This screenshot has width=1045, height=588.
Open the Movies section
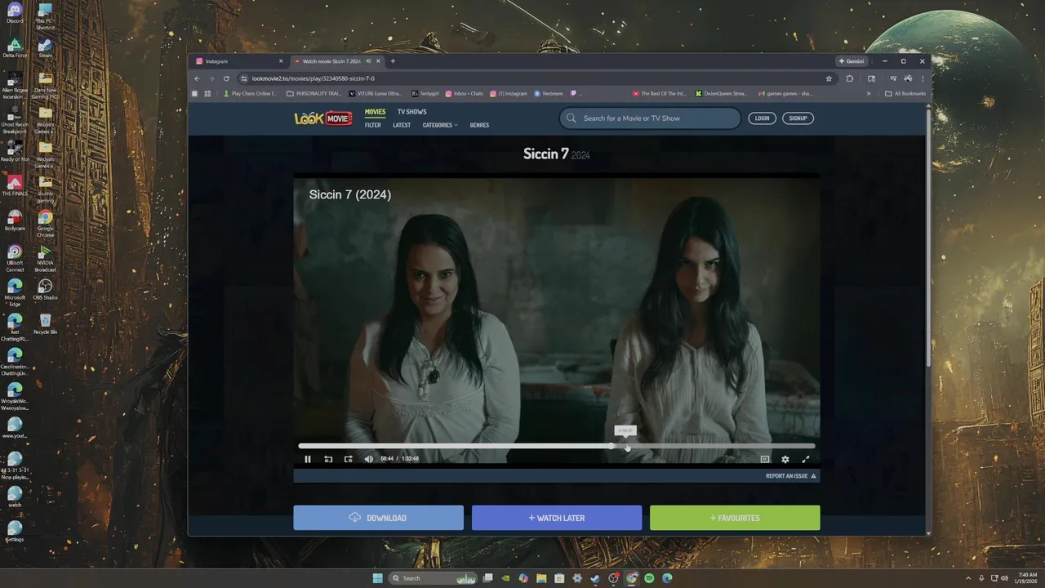375,112
